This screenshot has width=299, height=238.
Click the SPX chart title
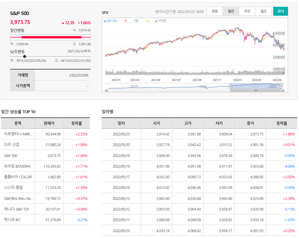(105, 12)
